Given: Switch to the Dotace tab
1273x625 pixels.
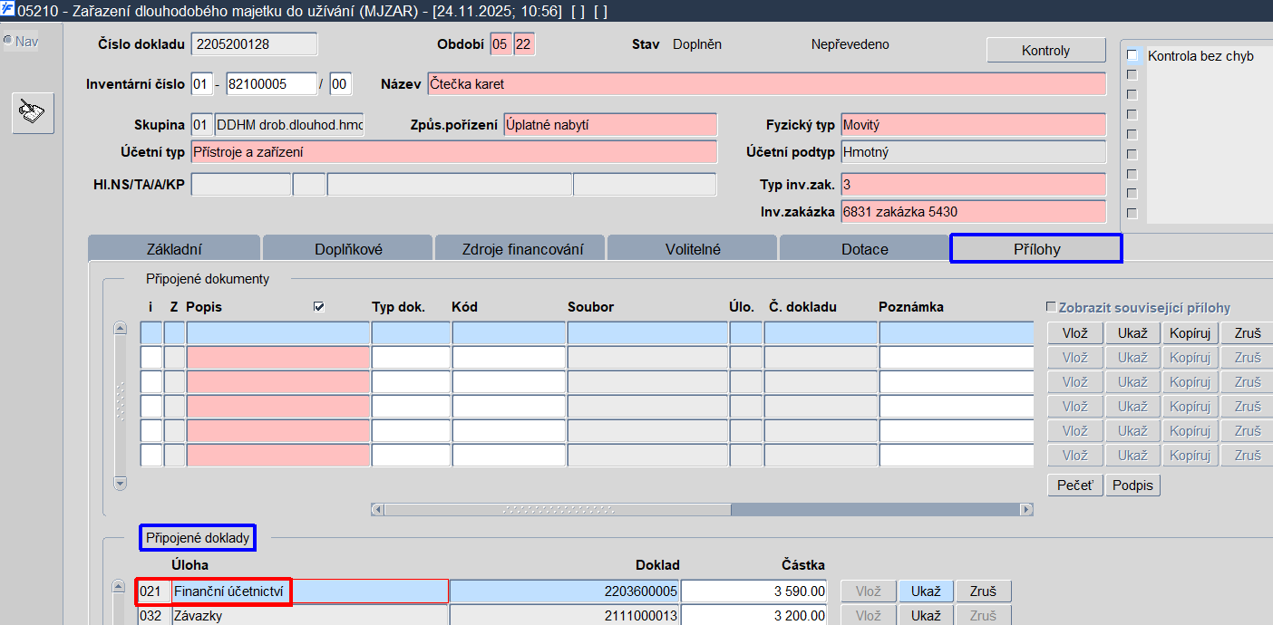Looking at the screenshot, I should (x=865, y=248).
